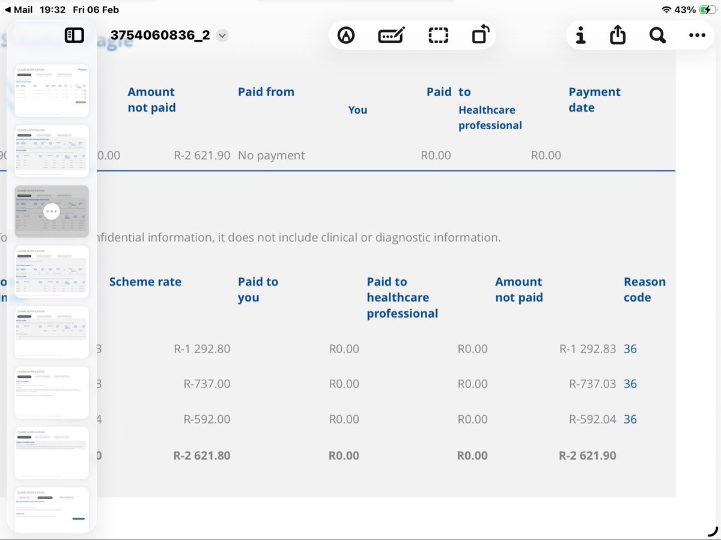Viewport: 721px width, 540px height.
Task: Tap the 19:32 clock in status bar
Action: [x=53, y=10]
